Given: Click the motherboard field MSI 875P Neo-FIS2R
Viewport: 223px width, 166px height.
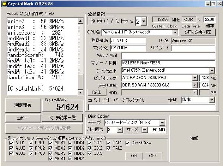Looking at the screenshot, I should pos(168,63).
